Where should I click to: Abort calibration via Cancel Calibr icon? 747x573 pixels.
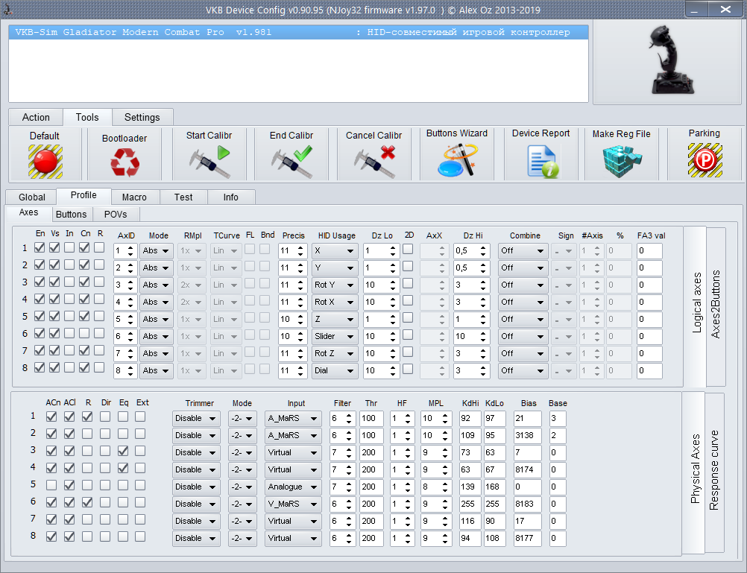click(374, 162)
